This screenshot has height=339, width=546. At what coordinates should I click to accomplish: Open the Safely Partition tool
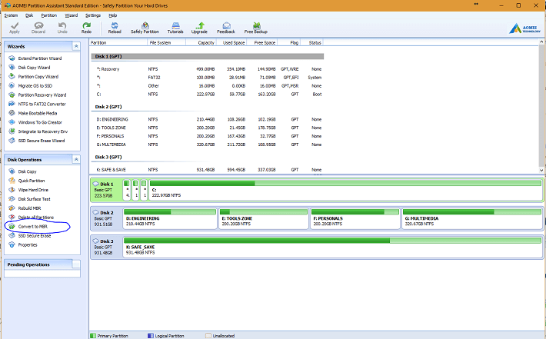point(145,28)
